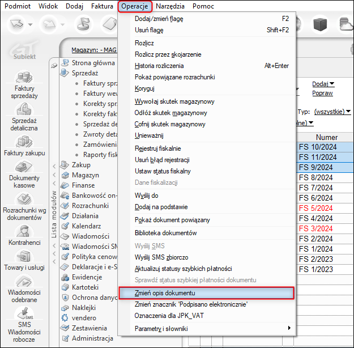This screenshot has height=348, width=354.
Task: Open the Narzędzia menu
Action: [x=170, y=6]
